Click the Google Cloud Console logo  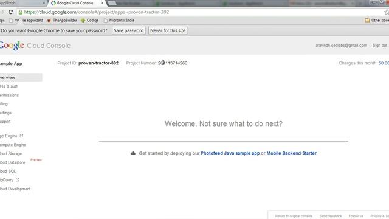click(35, 46)
